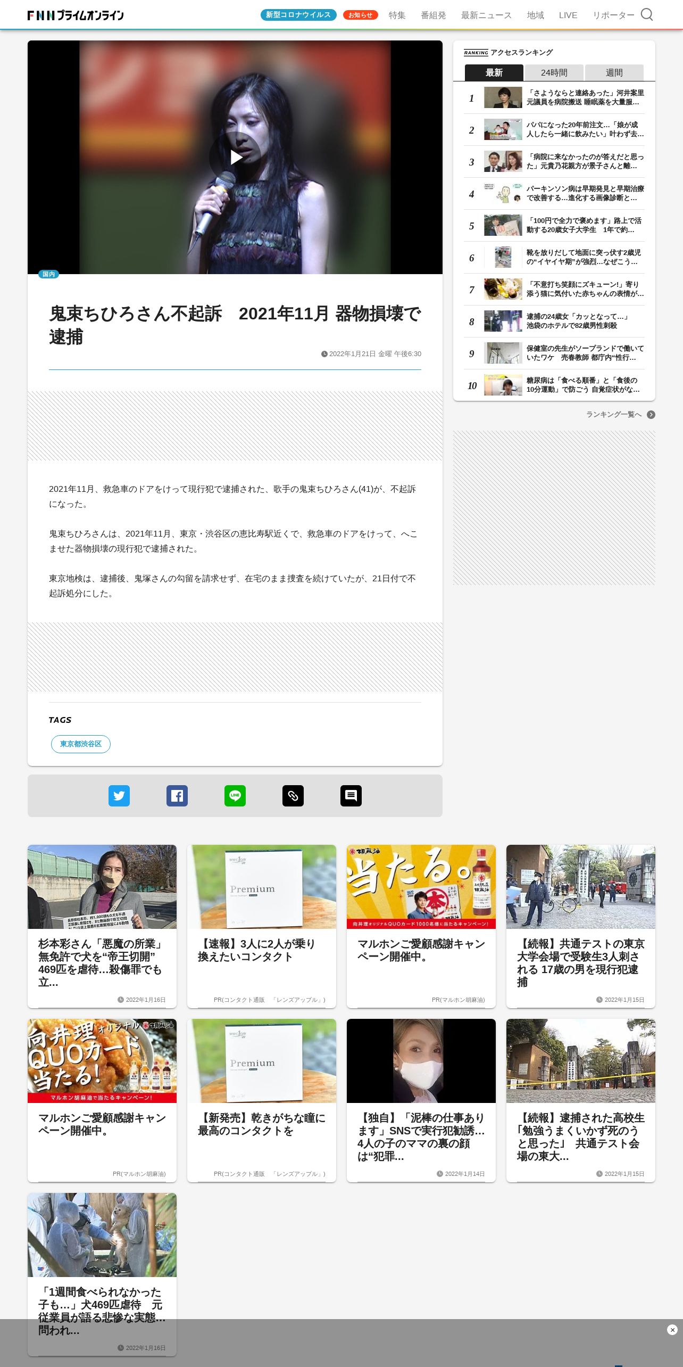
Task: Open 当たる。 マルホン胡麻油 campaign card
Action: [421, 926]
